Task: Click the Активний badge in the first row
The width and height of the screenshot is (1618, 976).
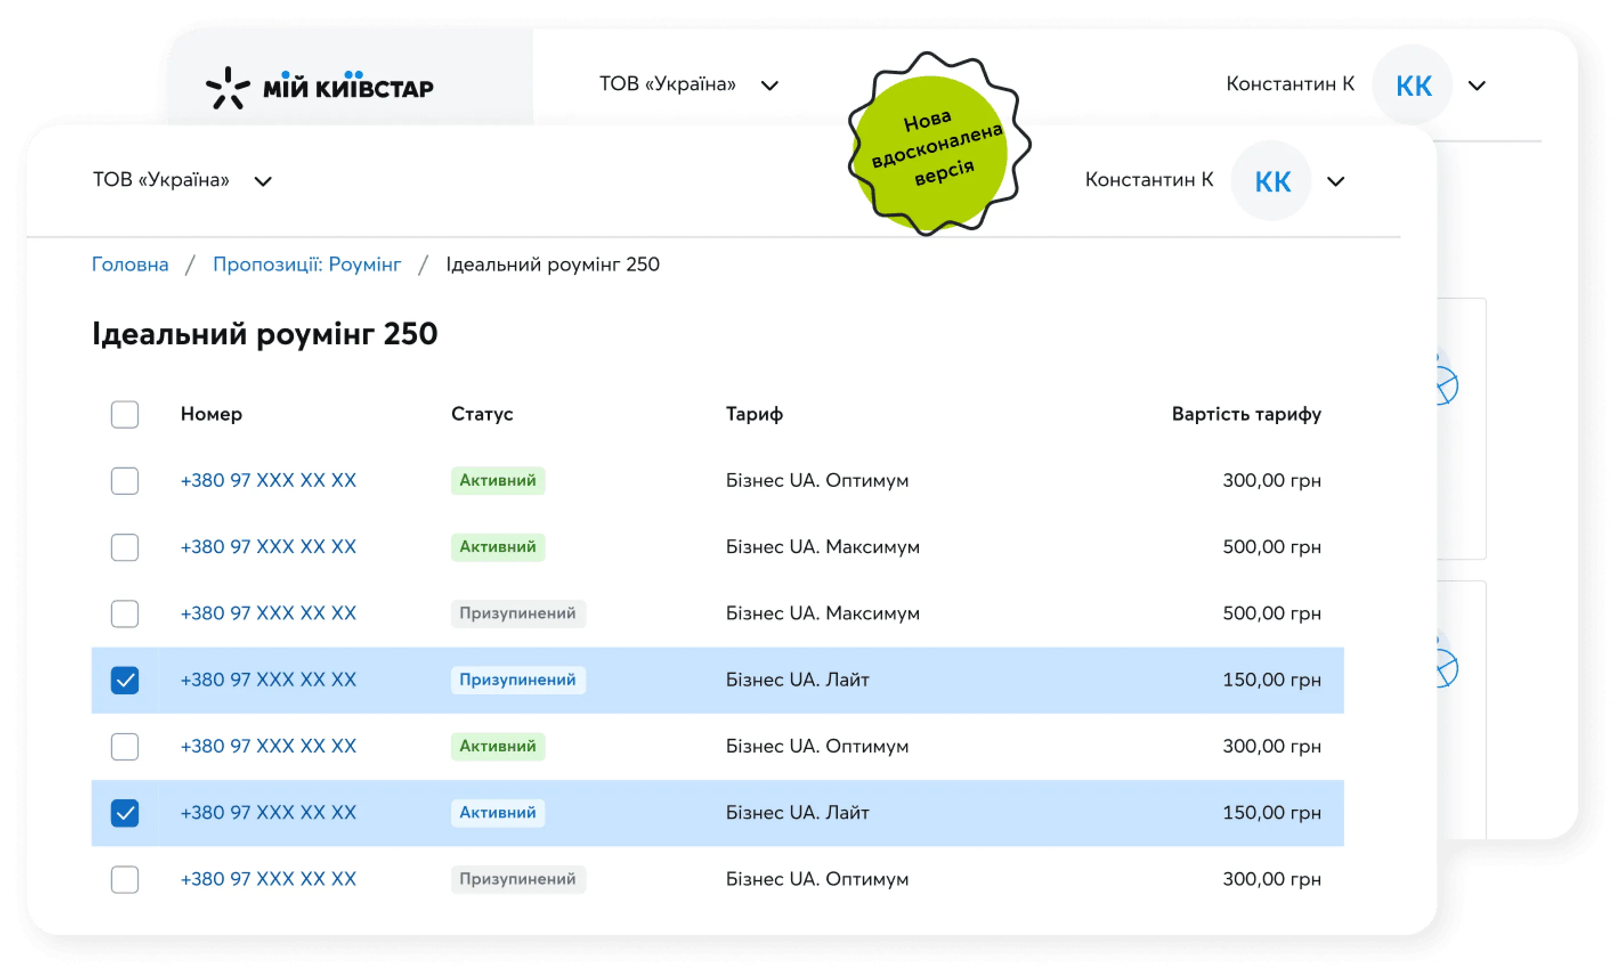Action: pos(498,481)
